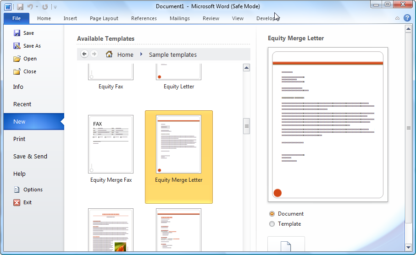The width and height of the screenshot is (416, 255).
Task: Select the Equity Letter template
Action: 178,77
